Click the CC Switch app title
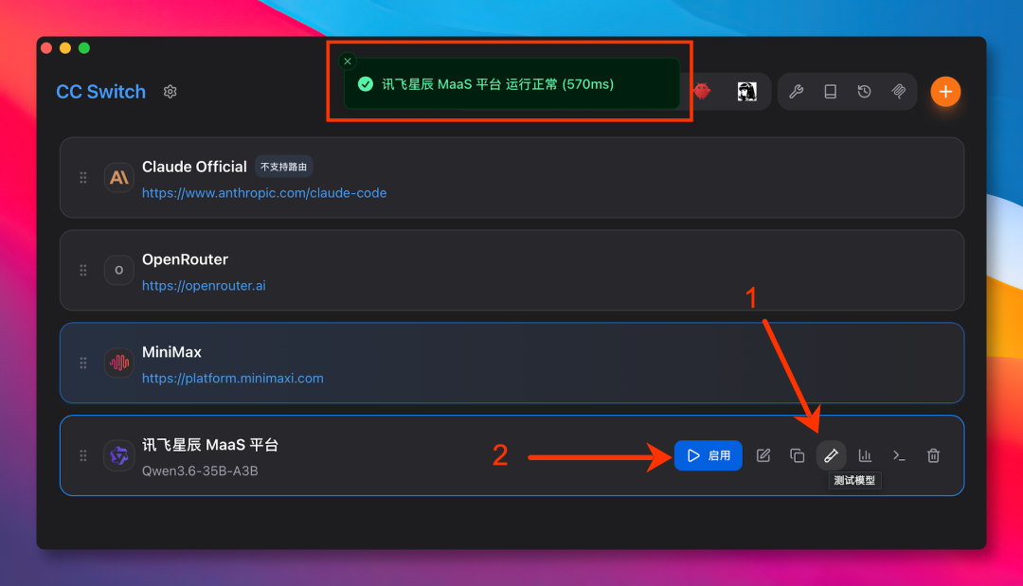 click(x=101, y=92)
